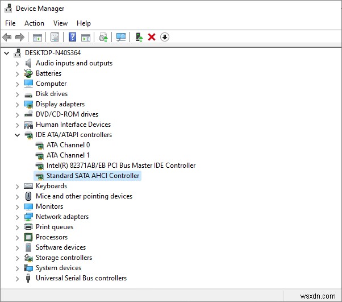Click the Keyboards category icon
Viewport: 342px width, 302px height.
(28, 186)
